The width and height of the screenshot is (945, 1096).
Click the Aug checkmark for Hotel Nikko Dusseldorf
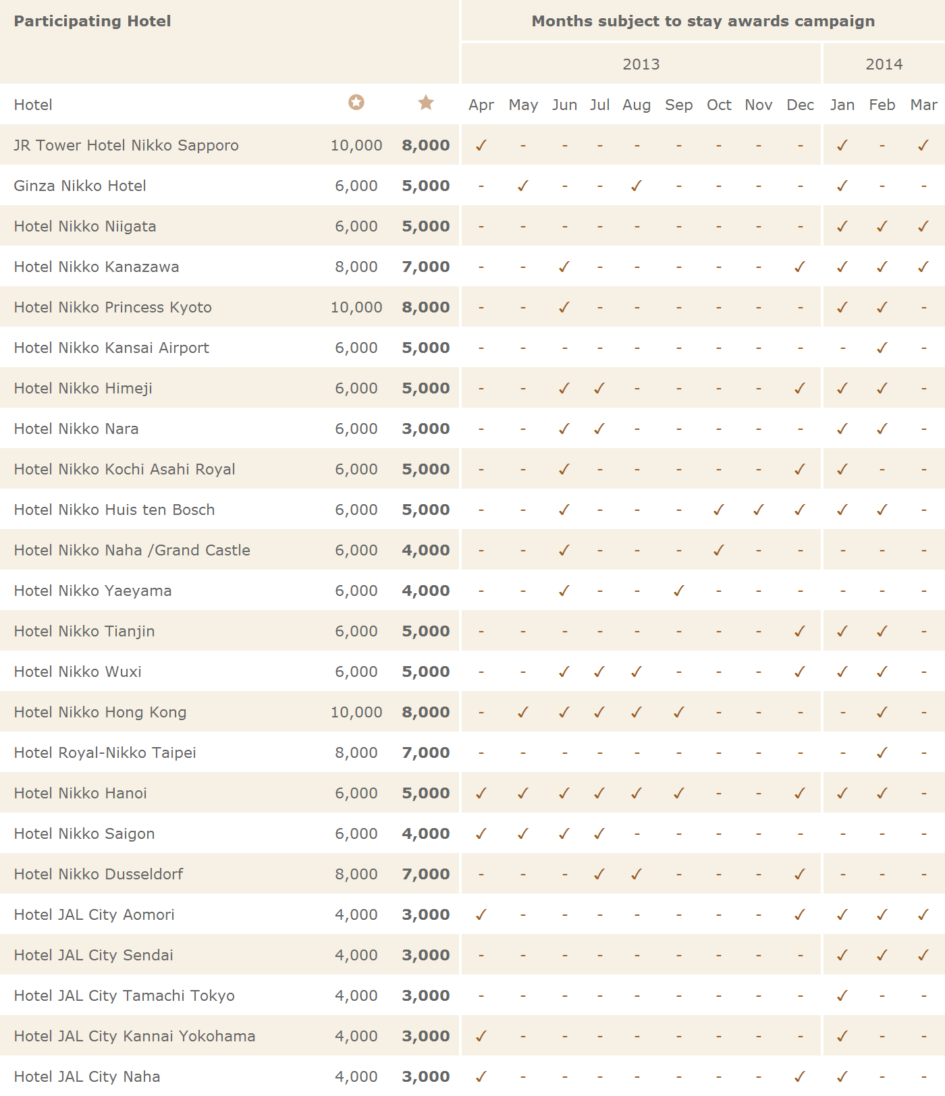pyautogui.click(x=637, y=874)
